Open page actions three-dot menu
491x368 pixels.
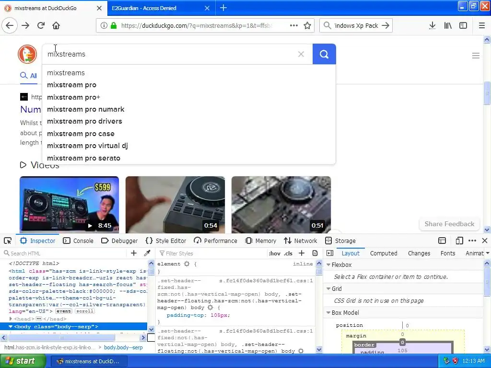(x=294, y=26)
